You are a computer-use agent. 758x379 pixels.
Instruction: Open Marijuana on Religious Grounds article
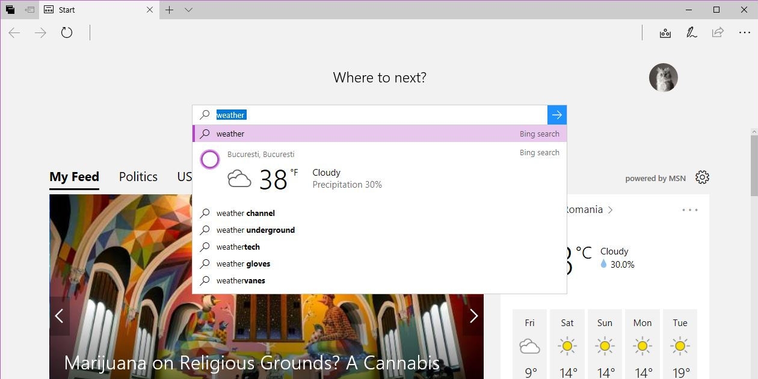tap(251, 363)
